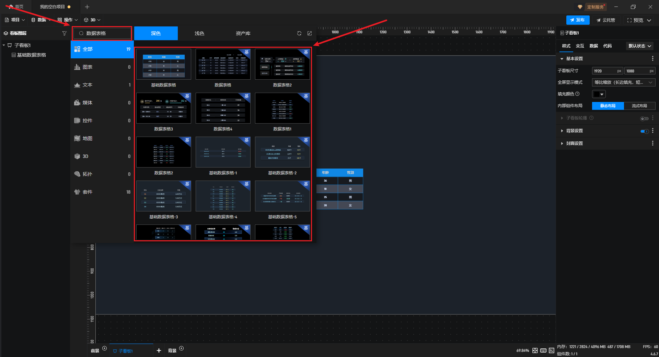Screen dimensions: 659x357
Task: Click the filter icon in 看板图层 panel
Action: pyautogui.click(x=64, y=33)
